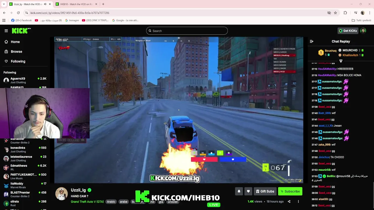Collapse the Chat Replay panel icon
The image size is (374, 210).
(x=311, y=41)
